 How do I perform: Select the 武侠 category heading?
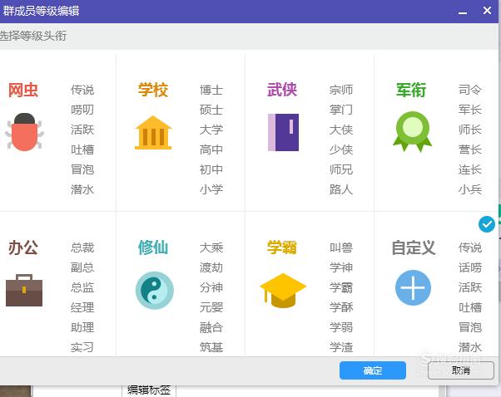(282, 90)
